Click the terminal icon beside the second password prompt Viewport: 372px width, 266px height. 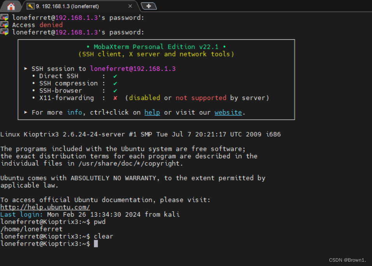pyautogui.click(x=4, y=32)
